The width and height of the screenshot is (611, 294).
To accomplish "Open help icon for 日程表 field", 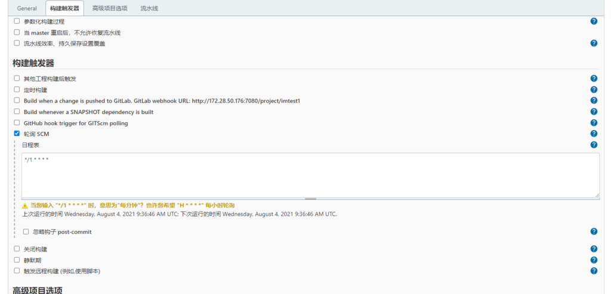I will click(x=594, y=145).
